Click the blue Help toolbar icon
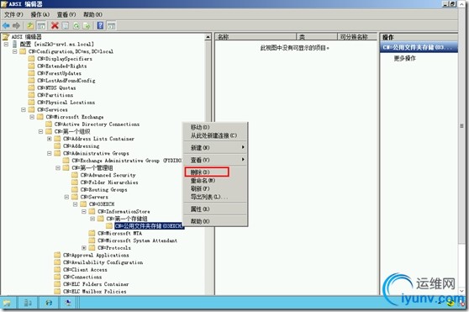The width and height of the screenshot is (469, 312). (x=101, y=26)
